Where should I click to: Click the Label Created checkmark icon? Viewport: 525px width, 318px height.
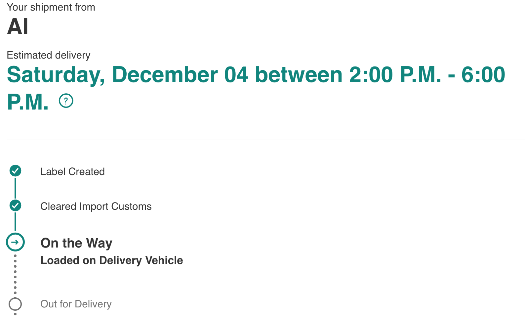15,171
